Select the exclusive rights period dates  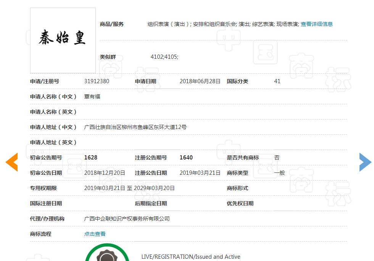(130, 188)
